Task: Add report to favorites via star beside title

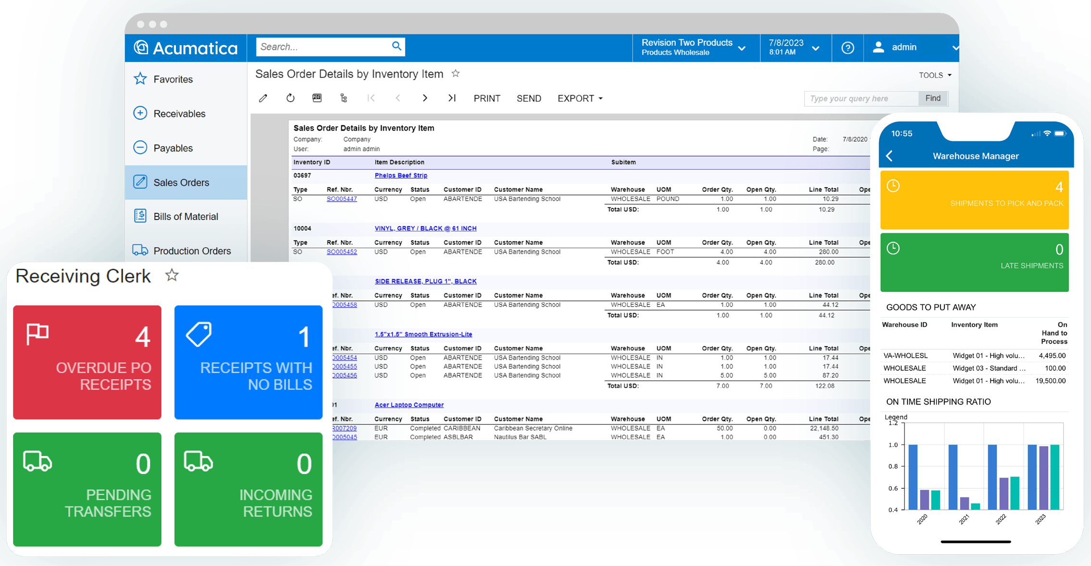Action: point(456,73)
